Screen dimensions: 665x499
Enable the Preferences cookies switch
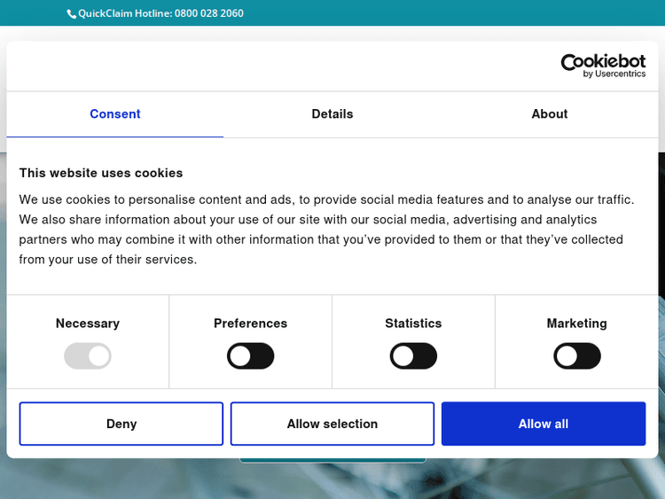(x=251, y=356)
